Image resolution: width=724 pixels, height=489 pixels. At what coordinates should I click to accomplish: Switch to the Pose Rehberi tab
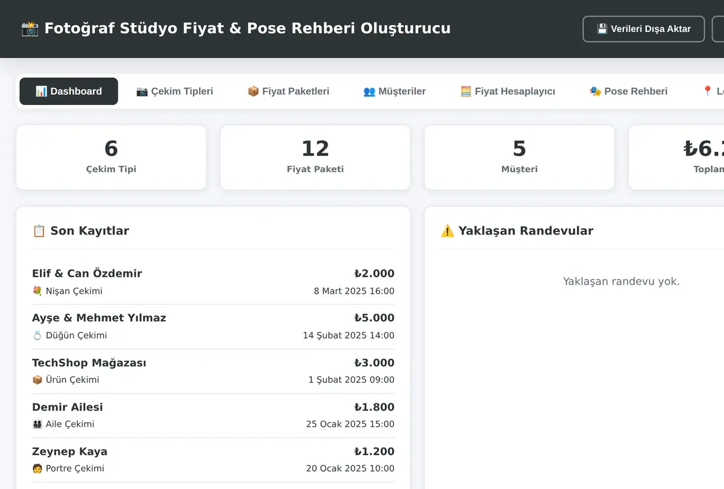[x=628, y=92]
